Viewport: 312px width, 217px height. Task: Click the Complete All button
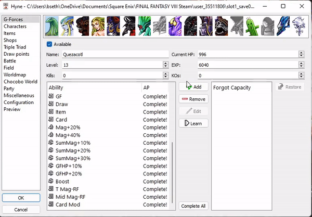(193, 206)
